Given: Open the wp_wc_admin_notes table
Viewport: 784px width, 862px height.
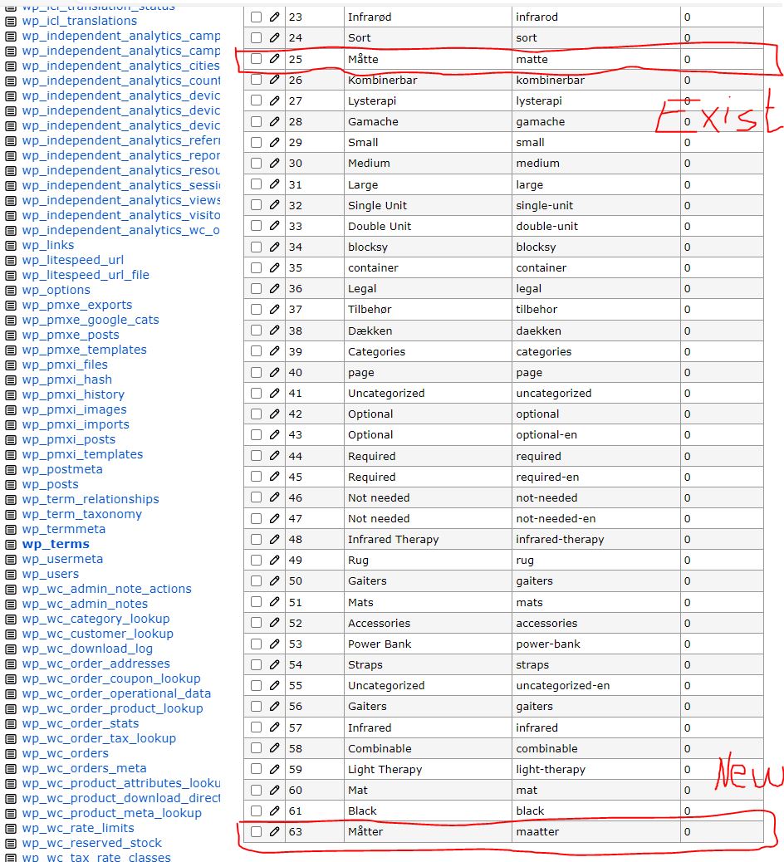Looking at the screenshot, I should 85,604.
